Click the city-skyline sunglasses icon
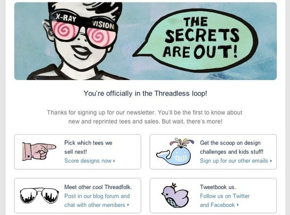The image size is (290, 215). click(39, 195)
